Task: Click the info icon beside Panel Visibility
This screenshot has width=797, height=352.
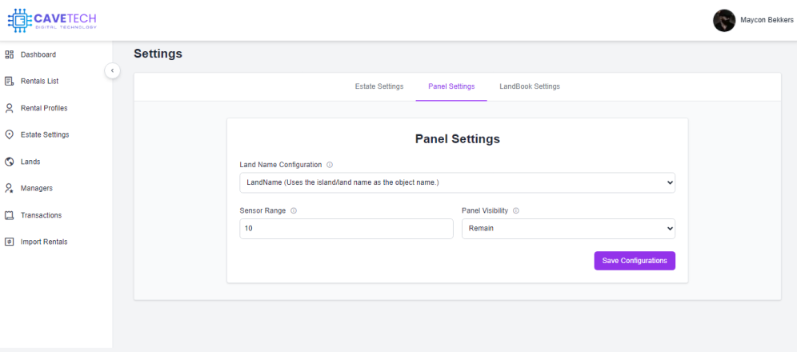Action: coord(516,210)
